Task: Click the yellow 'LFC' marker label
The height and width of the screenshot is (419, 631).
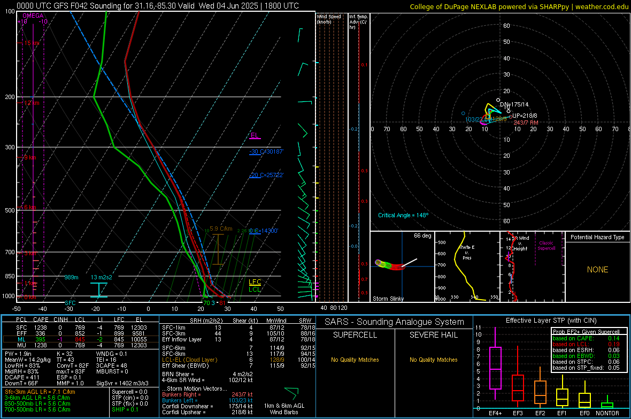Action: pos(255,282)
